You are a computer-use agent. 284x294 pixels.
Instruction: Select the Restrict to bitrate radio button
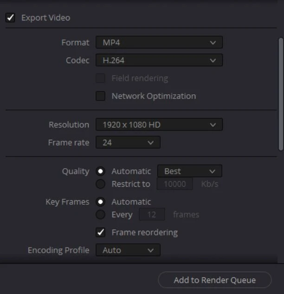coord(101,184)
